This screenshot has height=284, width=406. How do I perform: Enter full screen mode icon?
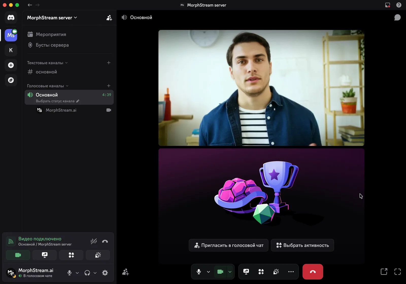[398, 272]
